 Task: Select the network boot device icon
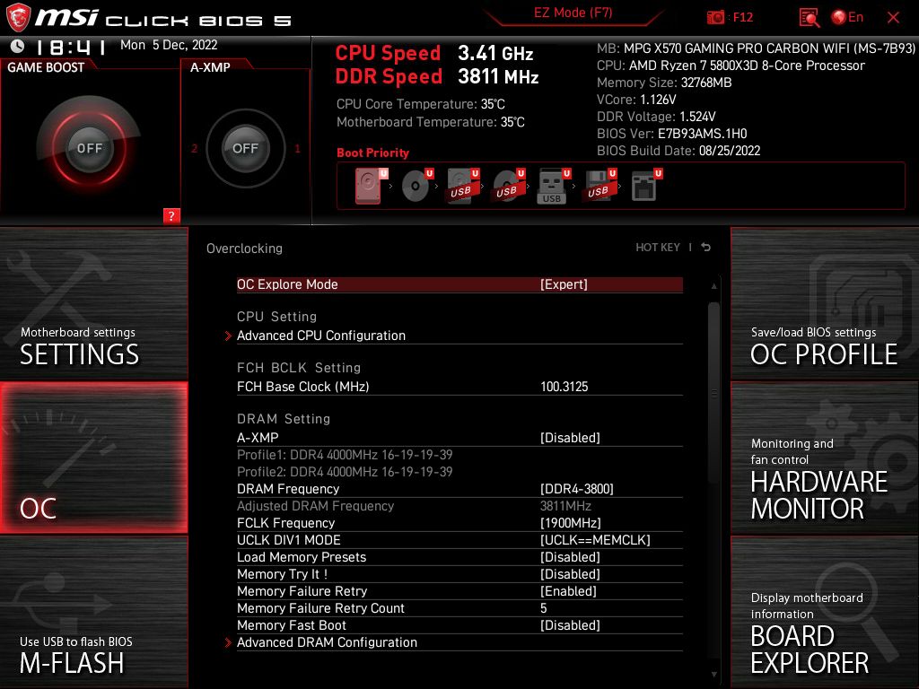646,186
